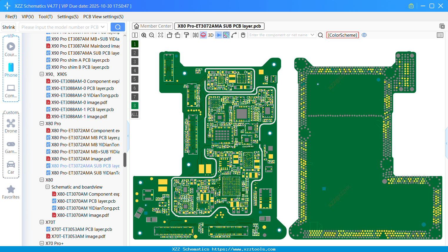Expand the X70 Pro+ tree node
The width and height of the screenshot is (448, 252).
point(42,243)
